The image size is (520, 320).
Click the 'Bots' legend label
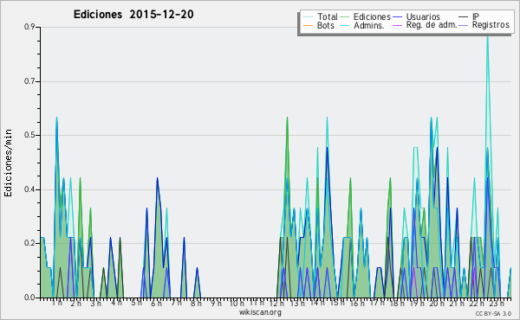[326, 25]
